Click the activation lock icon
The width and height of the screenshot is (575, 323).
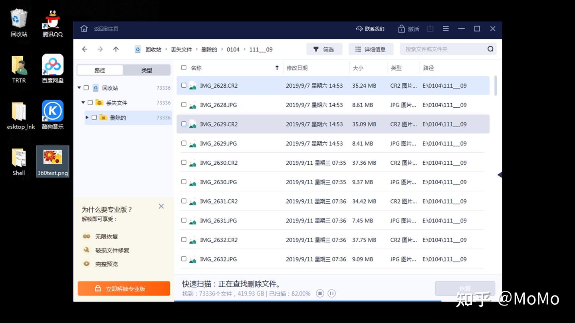coord(401,29)
